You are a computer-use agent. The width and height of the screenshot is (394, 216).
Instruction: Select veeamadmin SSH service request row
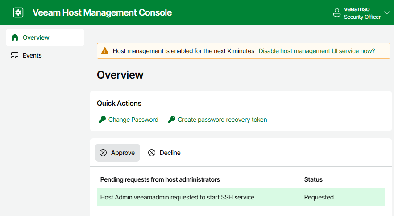tap(241, 197)
